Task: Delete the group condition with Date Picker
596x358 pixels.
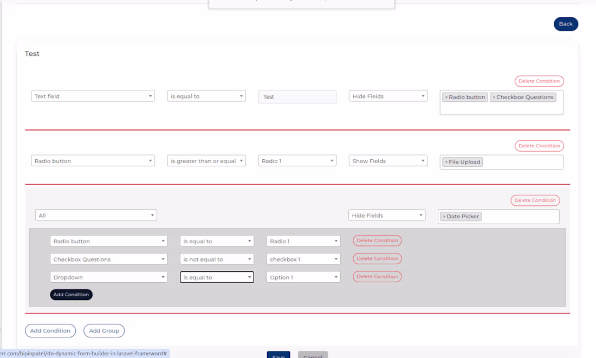Action: click(535, 200)
